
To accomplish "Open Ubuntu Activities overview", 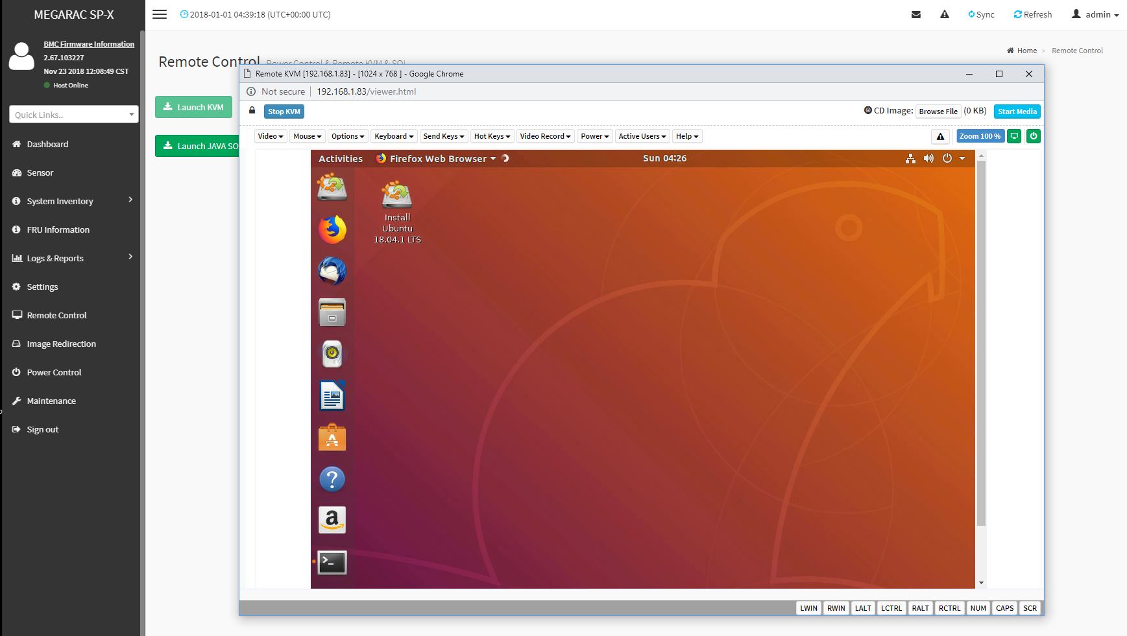I will tap(341, 159).
